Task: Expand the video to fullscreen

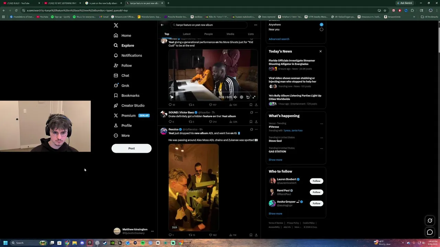Action: tap(254, 97)
